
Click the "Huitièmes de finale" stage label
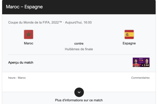point(79,49)
